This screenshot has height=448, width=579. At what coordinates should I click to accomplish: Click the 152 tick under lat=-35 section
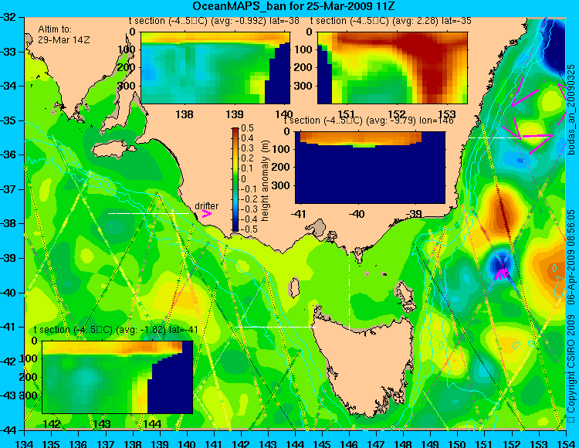coord(398,114)
